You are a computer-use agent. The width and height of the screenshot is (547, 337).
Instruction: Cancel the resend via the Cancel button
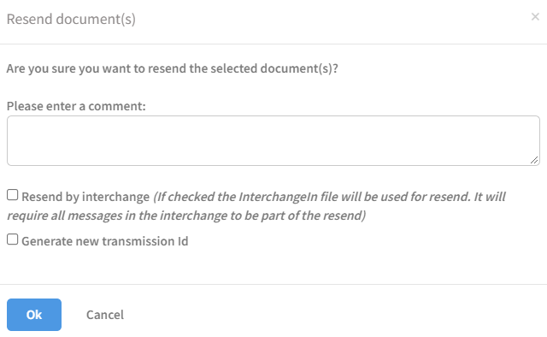click(x=105, y=315)
